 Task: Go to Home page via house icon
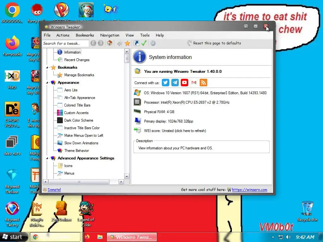click(109, 43)
